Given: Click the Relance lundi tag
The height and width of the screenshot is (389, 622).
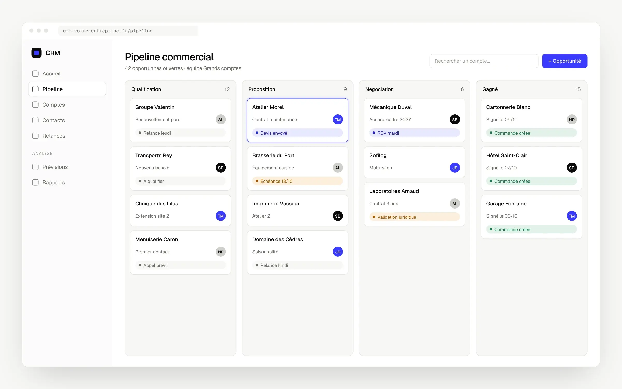Looking at the screenshot, I should pyautogui.click(x=298, y=265).
